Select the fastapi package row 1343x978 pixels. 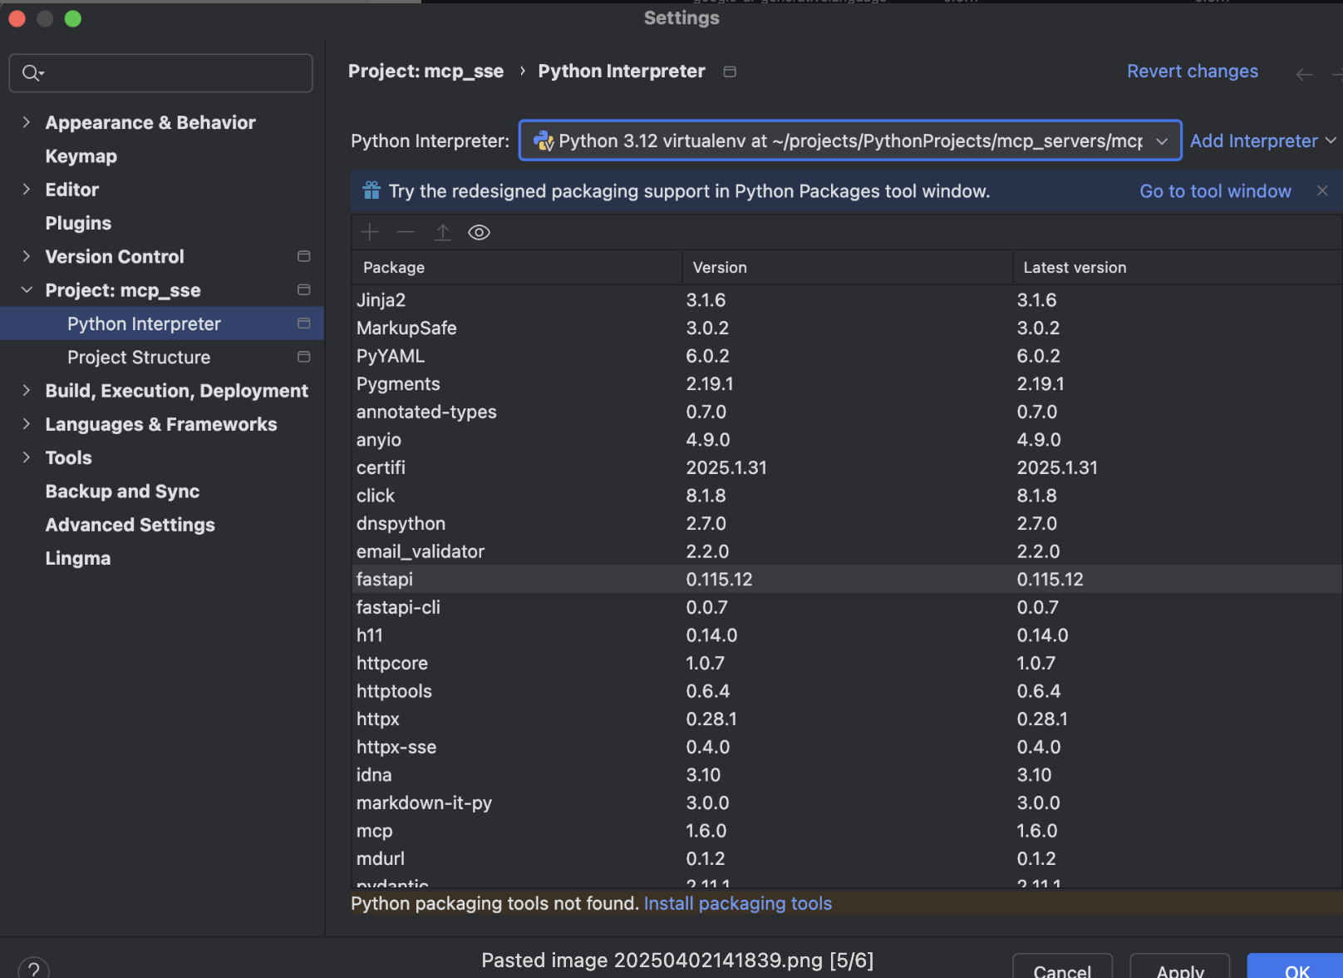[847, 579]
